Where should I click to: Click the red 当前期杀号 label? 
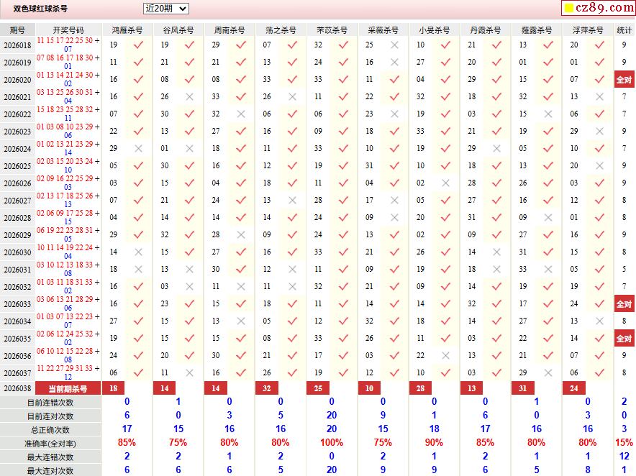[x=68, y=388]
